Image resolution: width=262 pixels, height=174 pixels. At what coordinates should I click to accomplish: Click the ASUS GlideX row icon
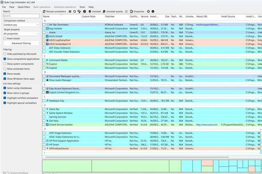click(x=47, y=36)
